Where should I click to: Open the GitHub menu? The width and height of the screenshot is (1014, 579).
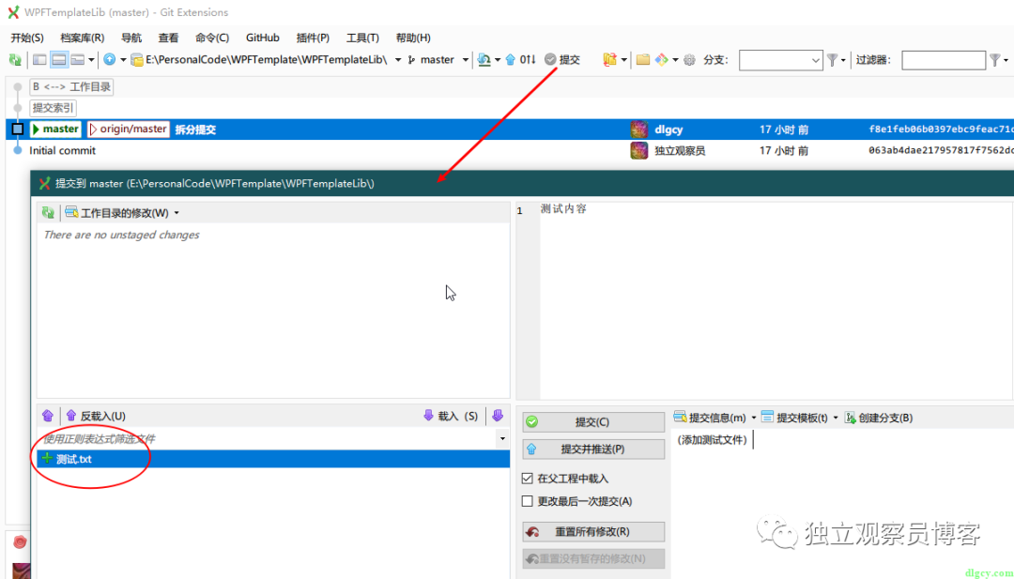tap(262, 38)
